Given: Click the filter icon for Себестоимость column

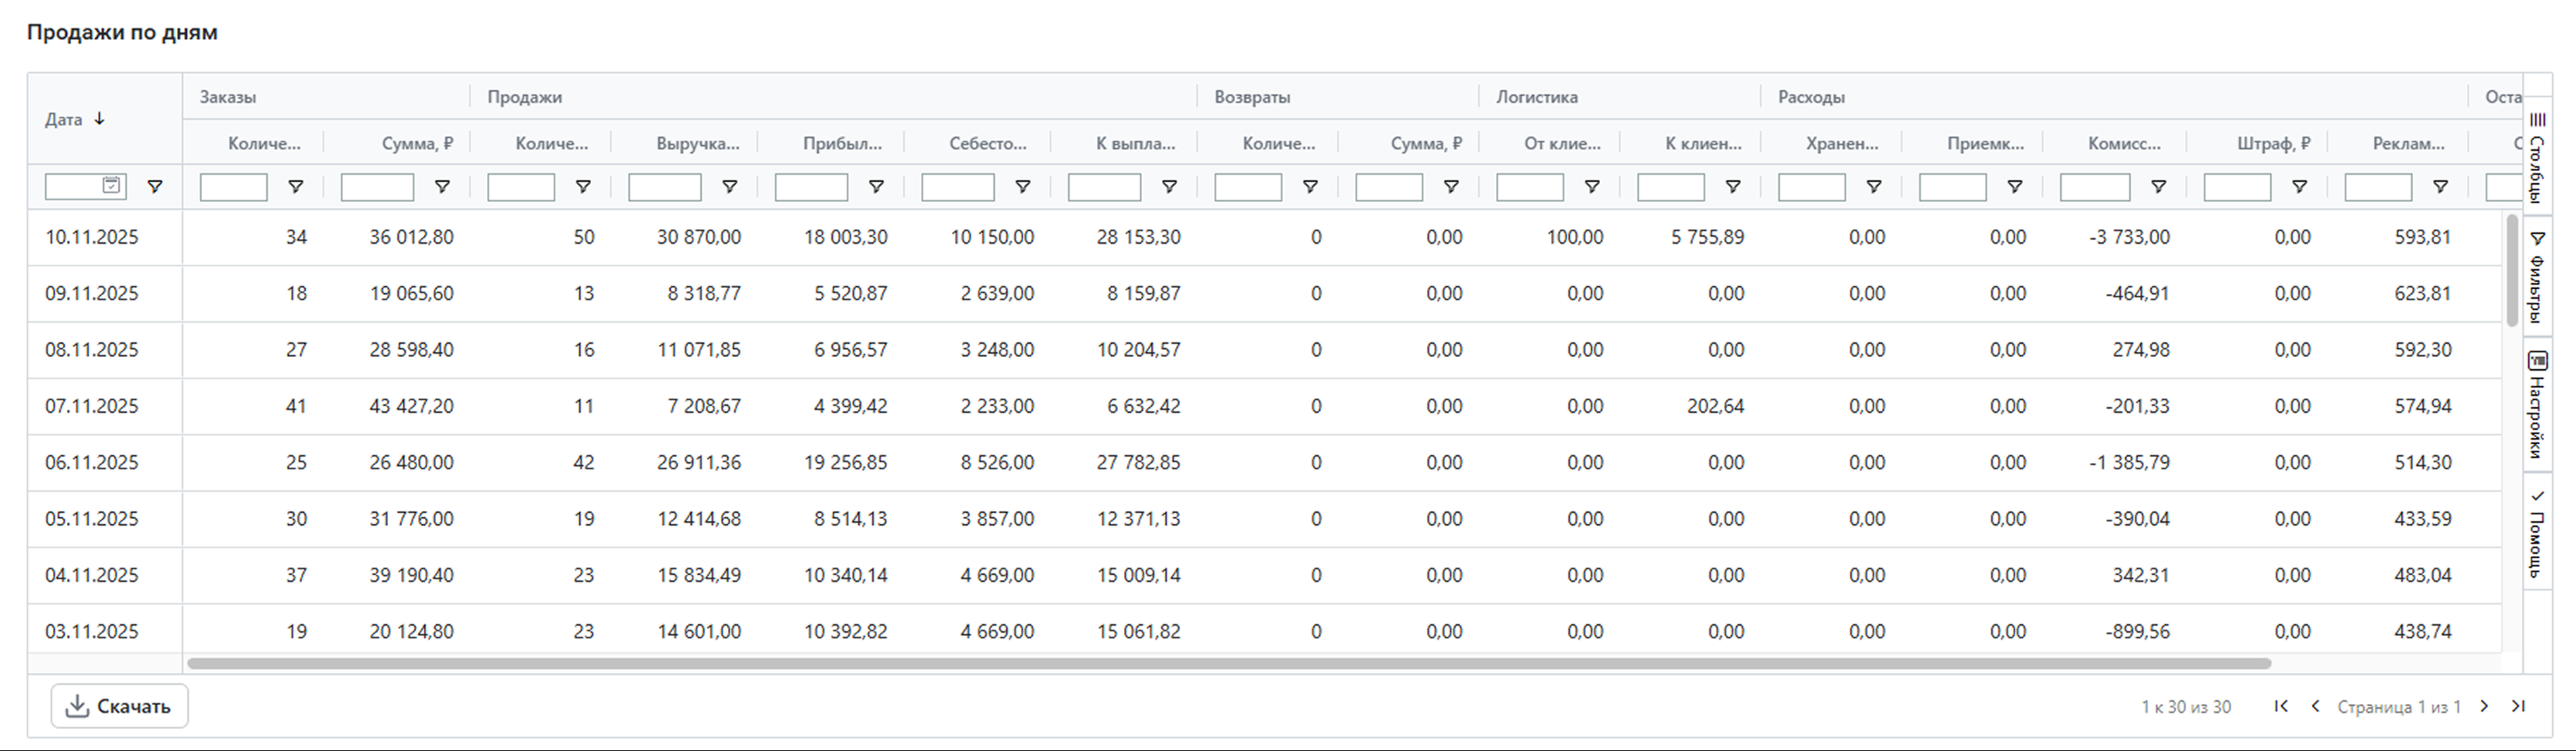Looking at the screenshot, I should click(x=1023, y=187).
